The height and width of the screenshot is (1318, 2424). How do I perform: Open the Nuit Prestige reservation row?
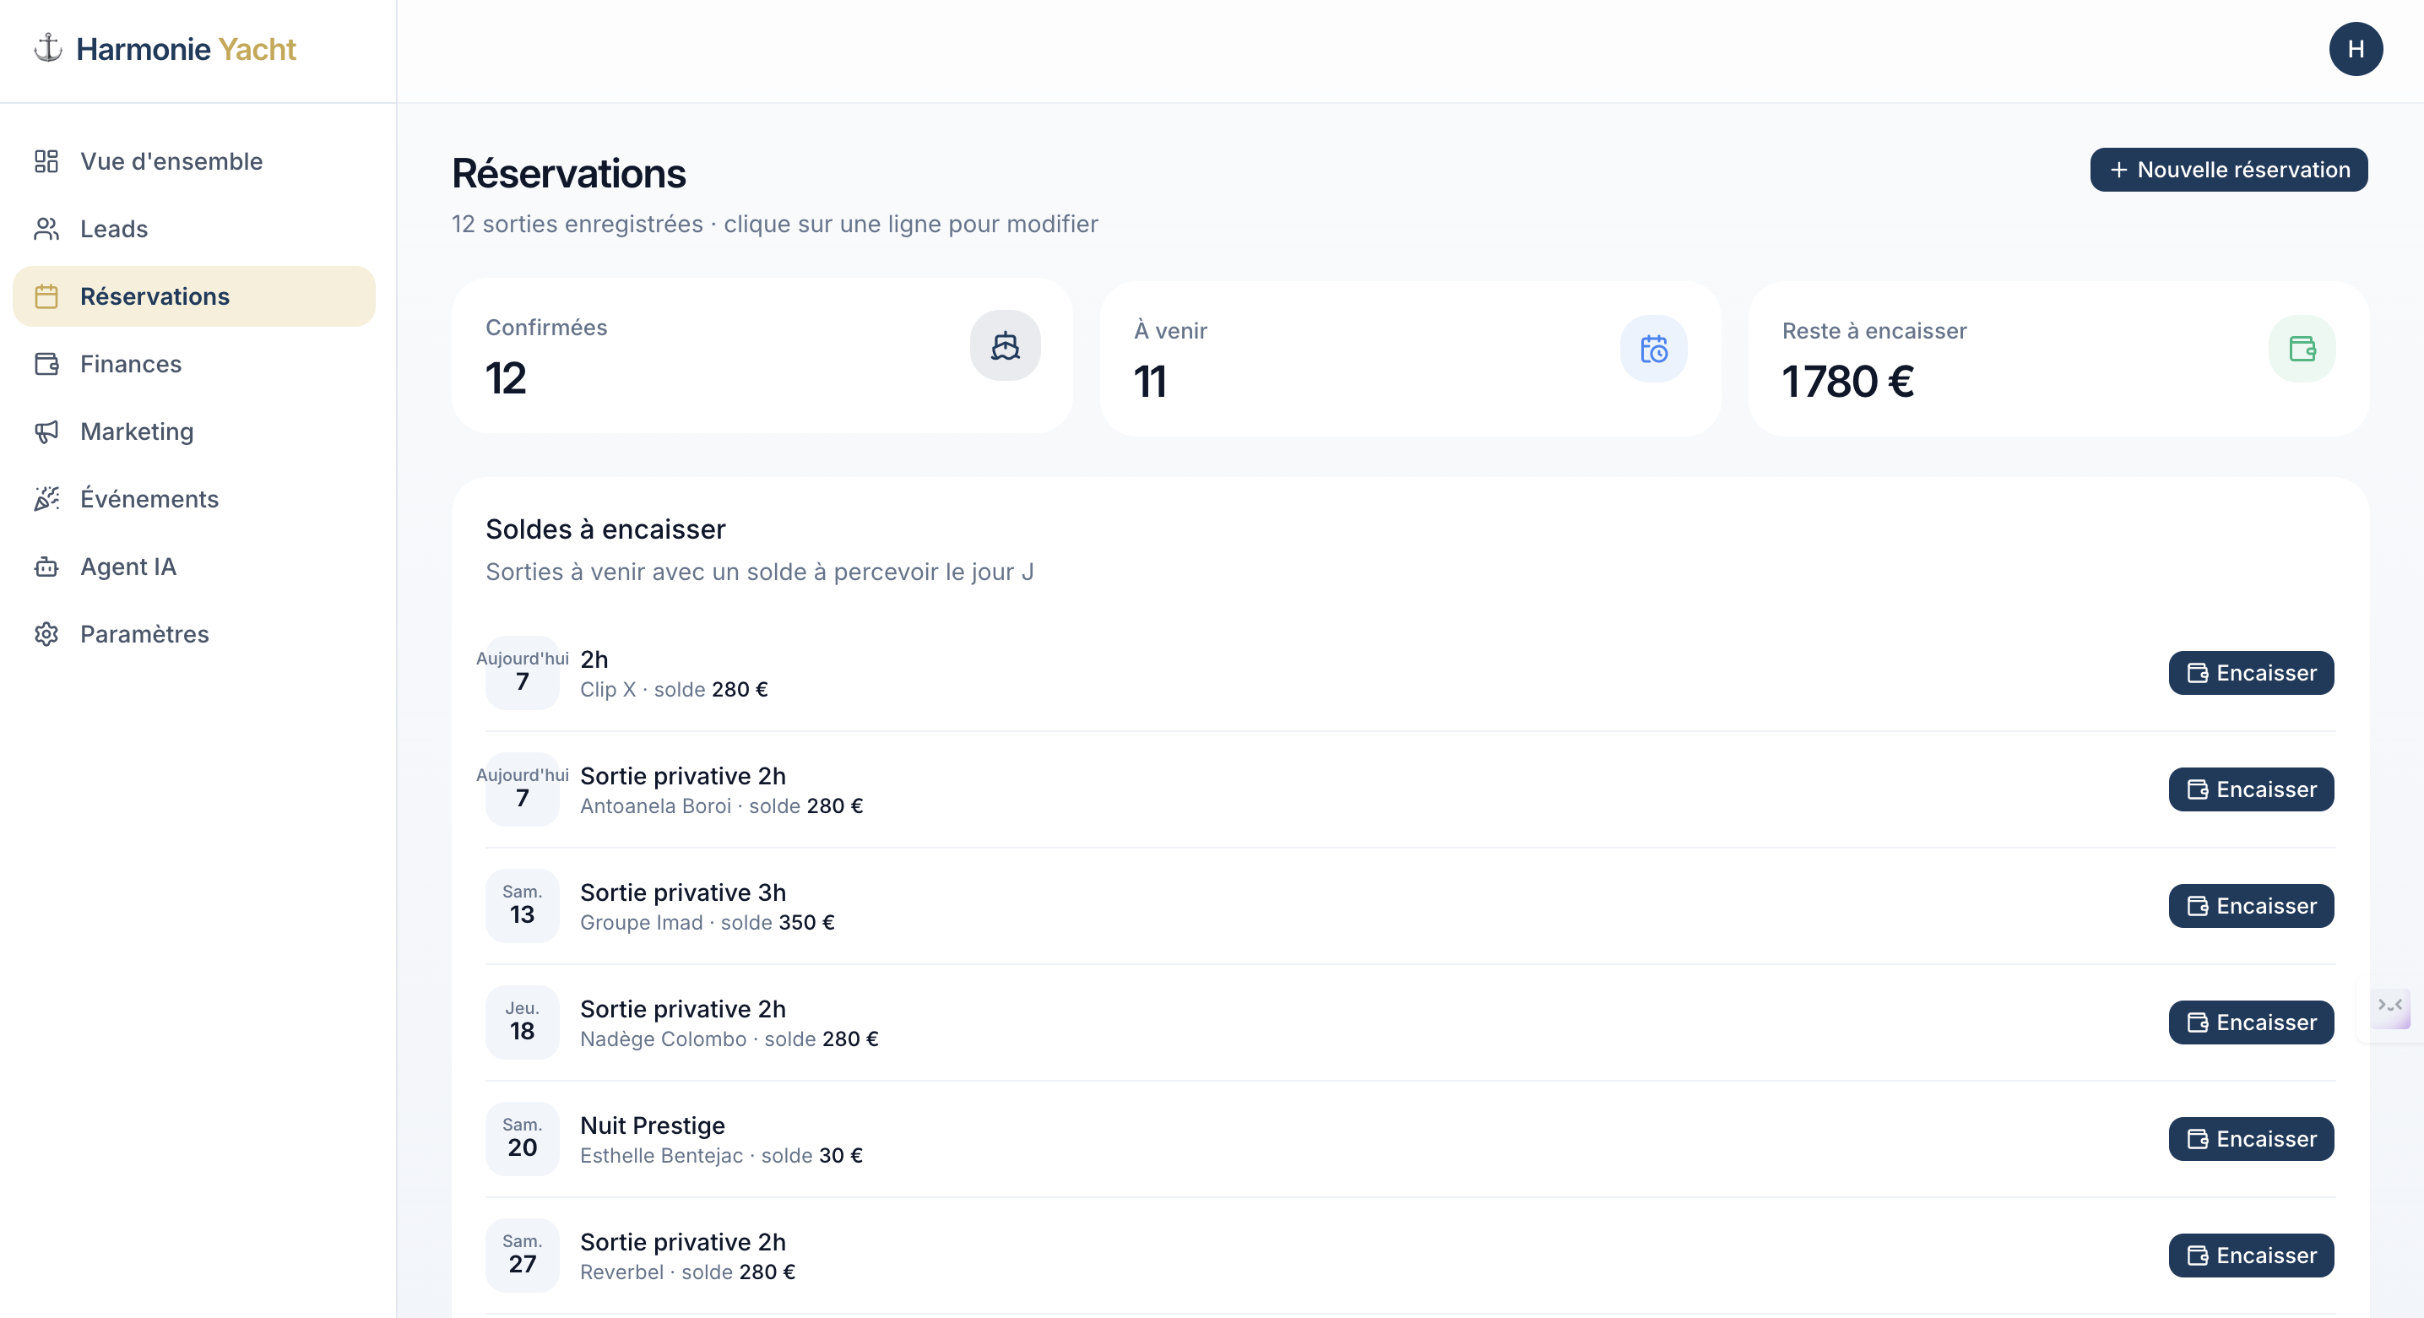[x=1410, y=1139]
